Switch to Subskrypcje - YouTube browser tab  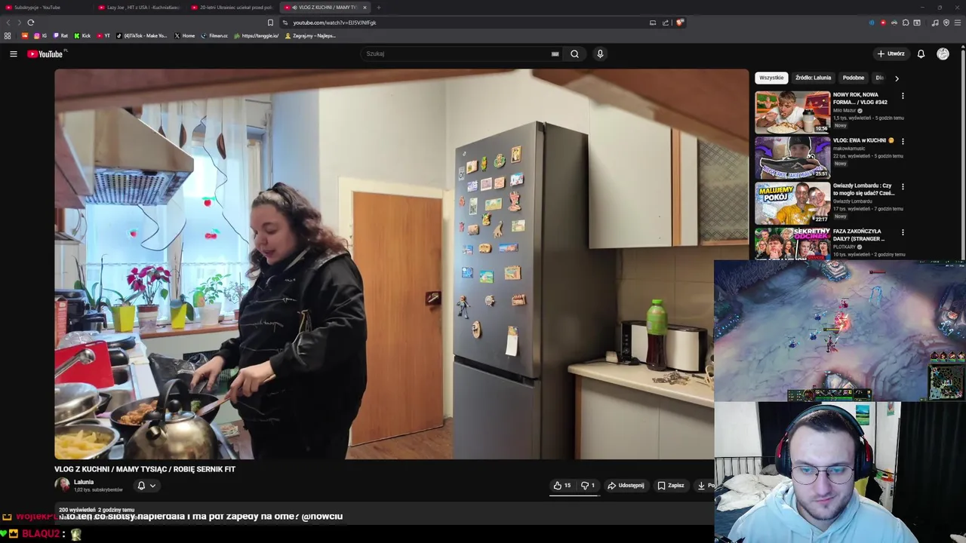pyautogui.click(x=47, y=8)
